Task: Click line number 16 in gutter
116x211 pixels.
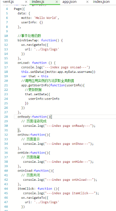Action: click(6, 63)
